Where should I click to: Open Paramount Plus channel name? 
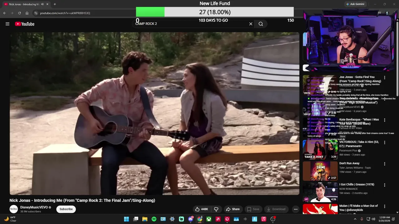click(348, 151)
